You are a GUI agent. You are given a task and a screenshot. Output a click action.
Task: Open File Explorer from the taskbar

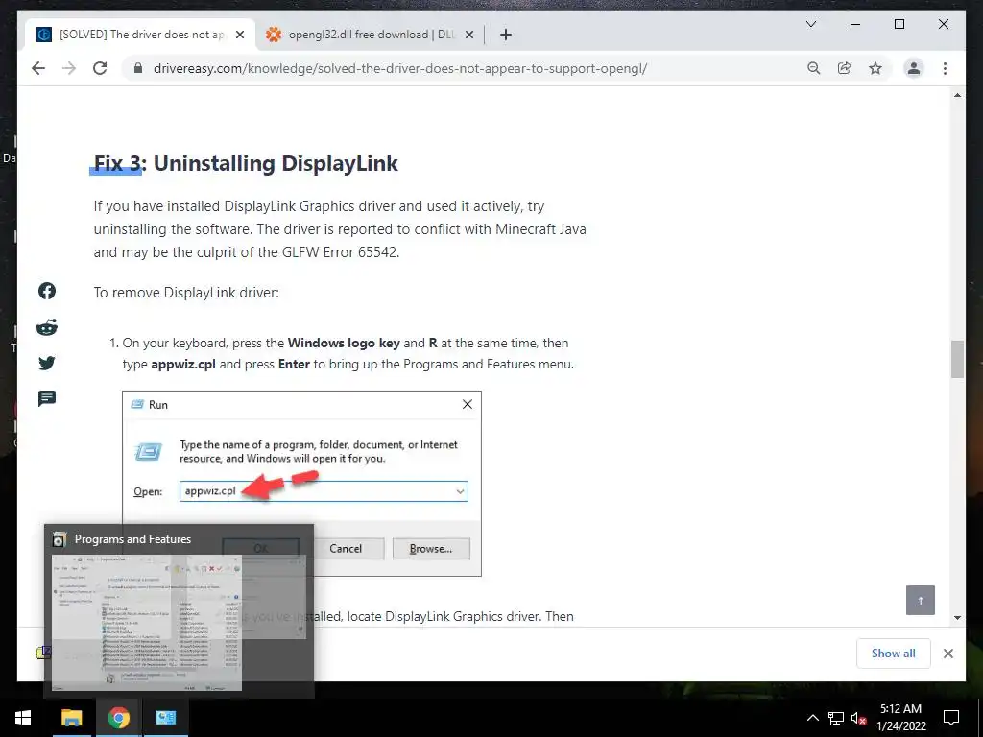tap(71, 718)
